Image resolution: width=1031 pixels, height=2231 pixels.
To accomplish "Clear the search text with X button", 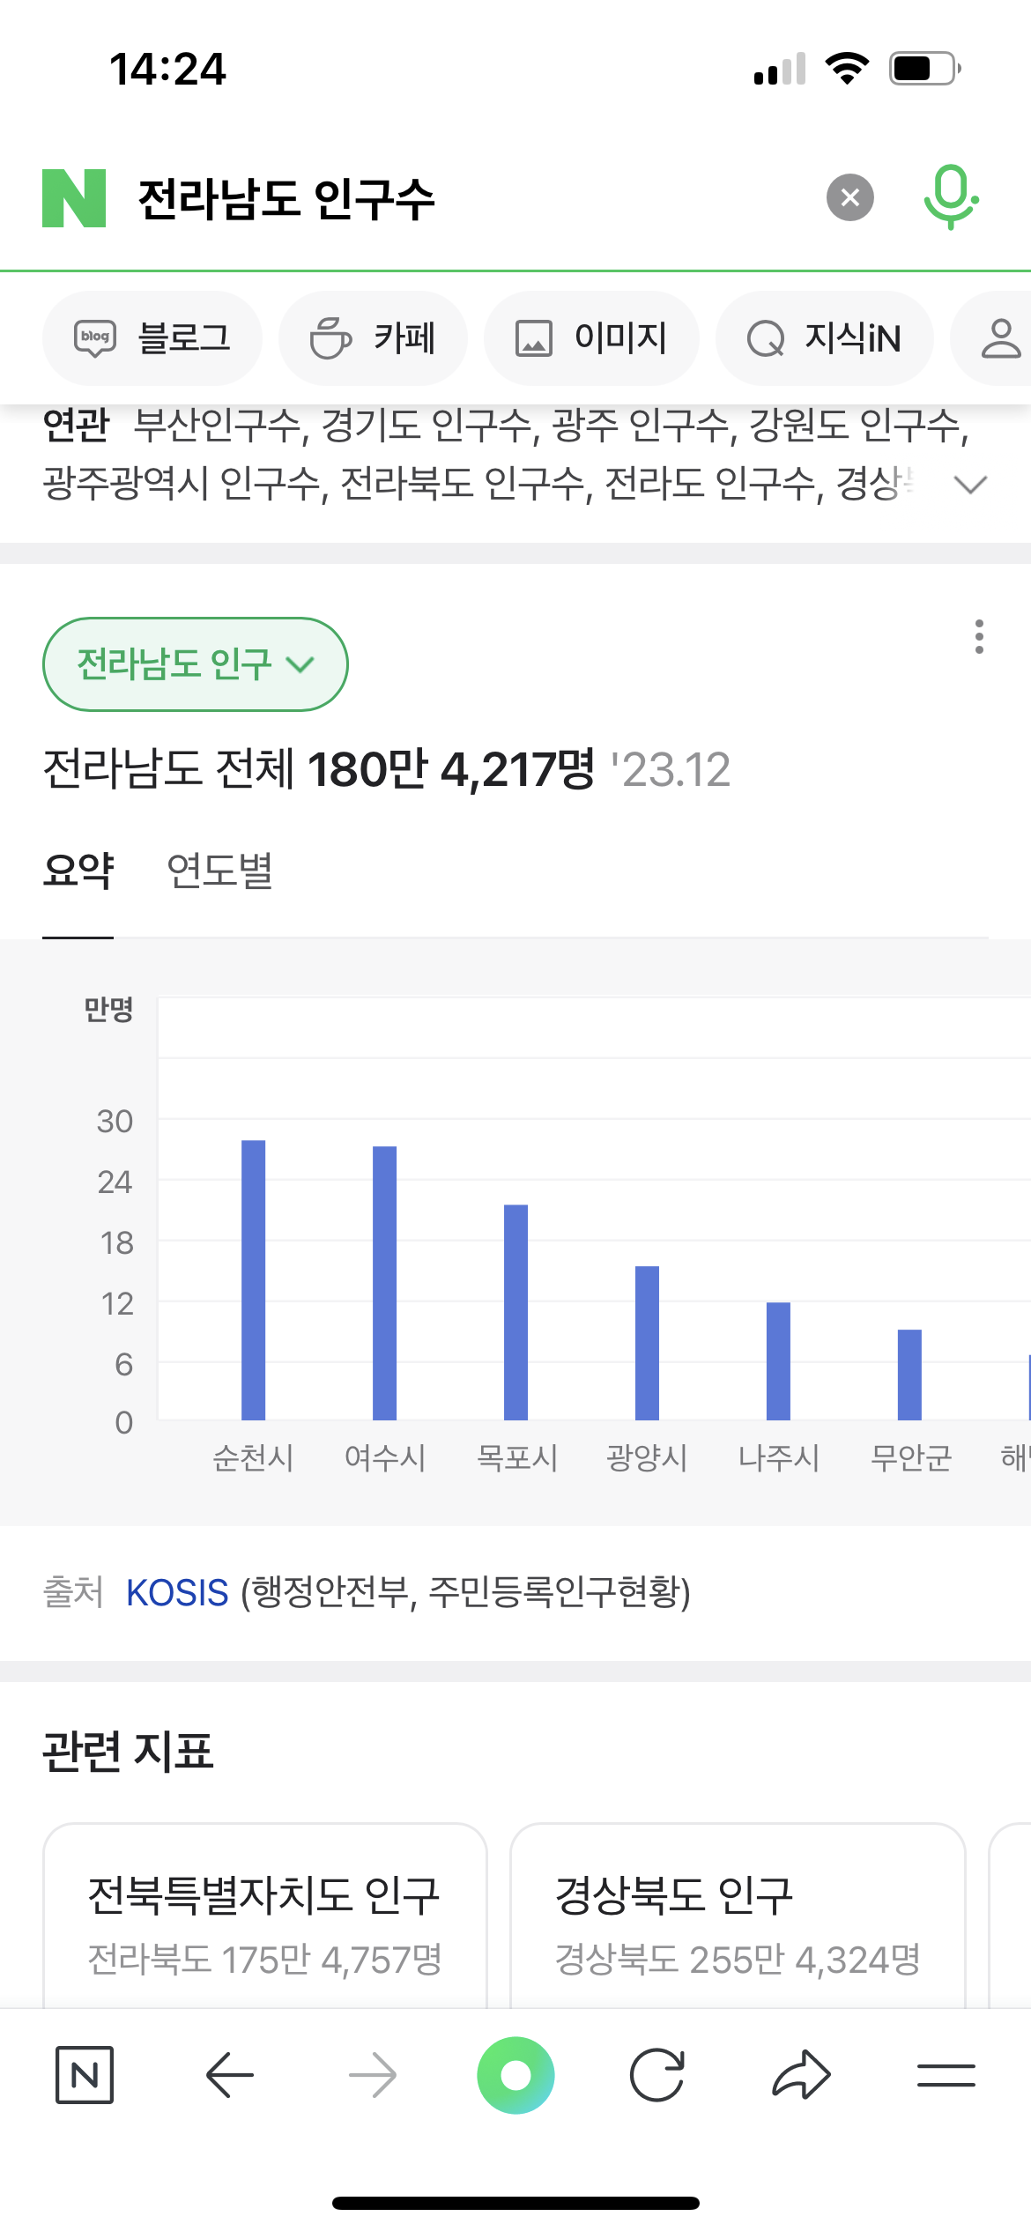I will 849,197.
